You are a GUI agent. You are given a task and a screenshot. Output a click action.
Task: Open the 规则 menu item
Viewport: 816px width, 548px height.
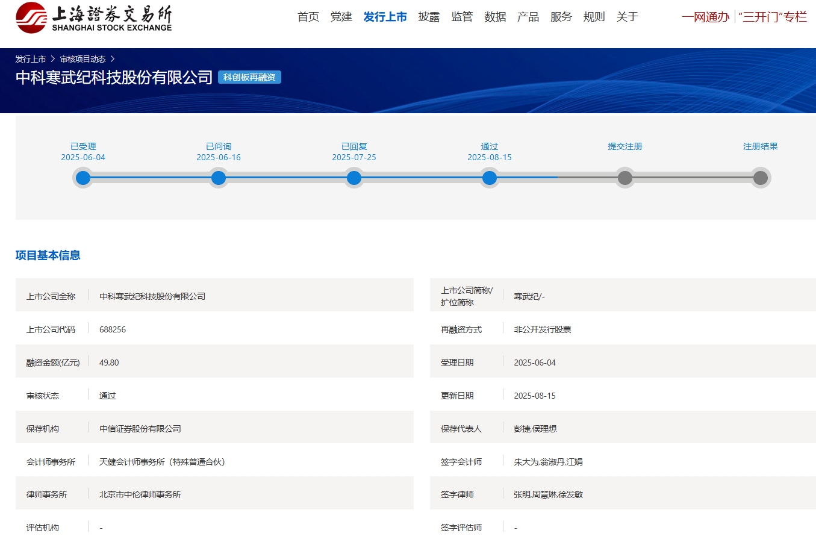pos(594,17)
